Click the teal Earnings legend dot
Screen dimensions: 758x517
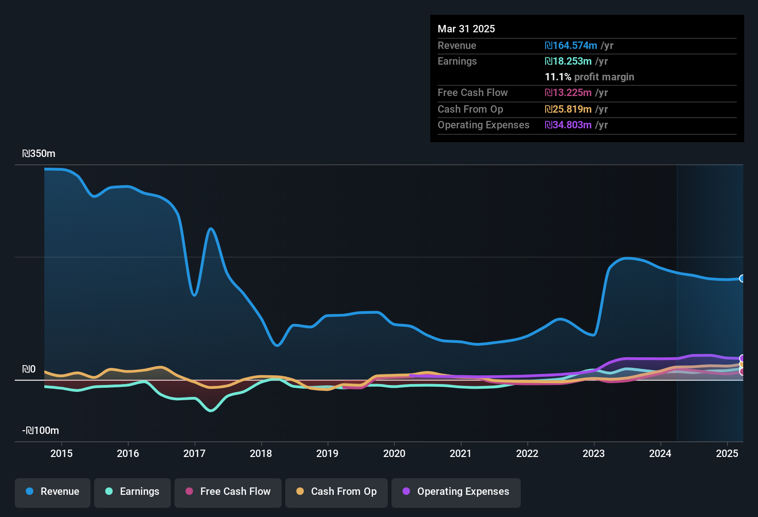[x=109, y=492]
